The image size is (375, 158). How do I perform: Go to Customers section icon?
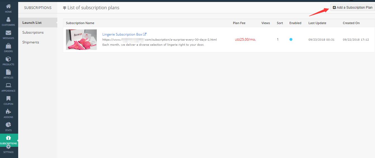pos(8,19)
